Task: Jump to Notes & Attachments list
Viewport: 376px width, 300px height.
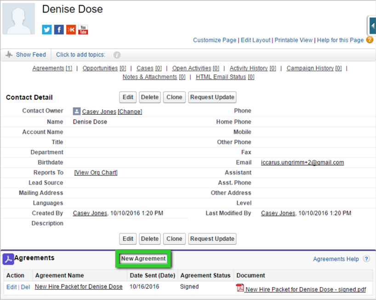Action: pyautogui.click(x=150, y=77)
